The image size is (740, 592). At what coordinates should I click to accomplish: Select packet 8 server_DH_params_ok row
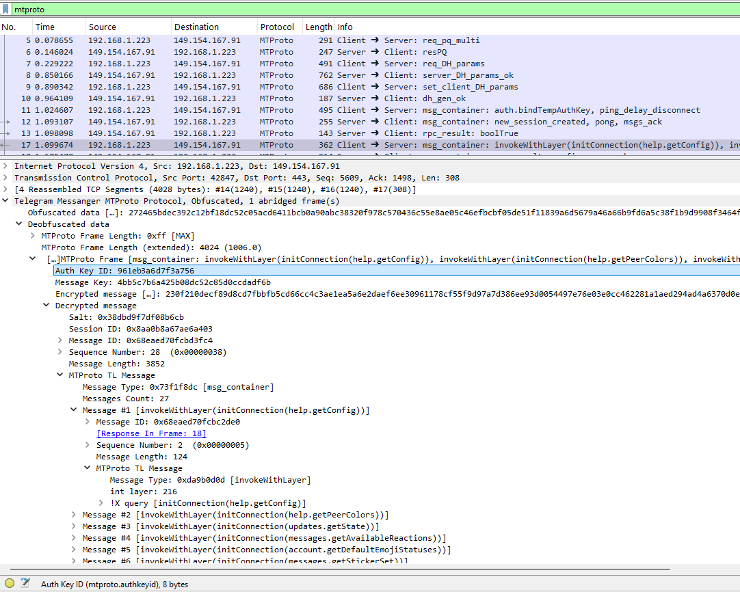pyautogui.click(x=370, y=75)
